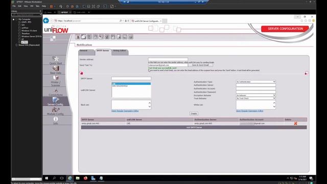Click the Authentication Password field
Image resolution: width=327 pixels, height=184 pixels.
(x=255, y=92)
